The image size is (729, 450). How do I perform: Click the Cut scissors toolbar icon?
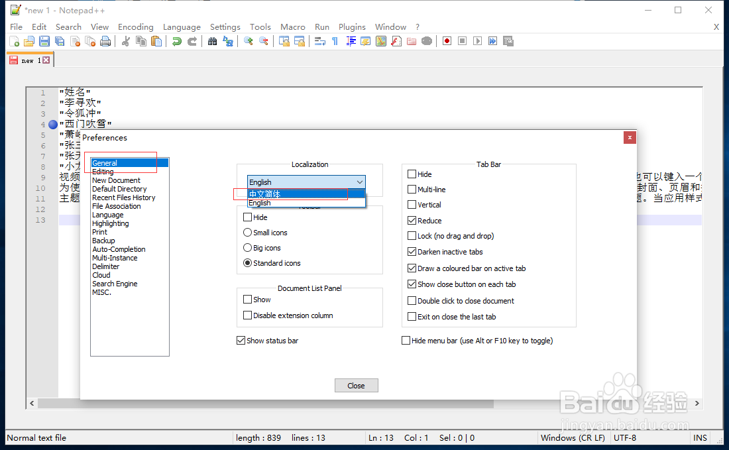(126, 41)
